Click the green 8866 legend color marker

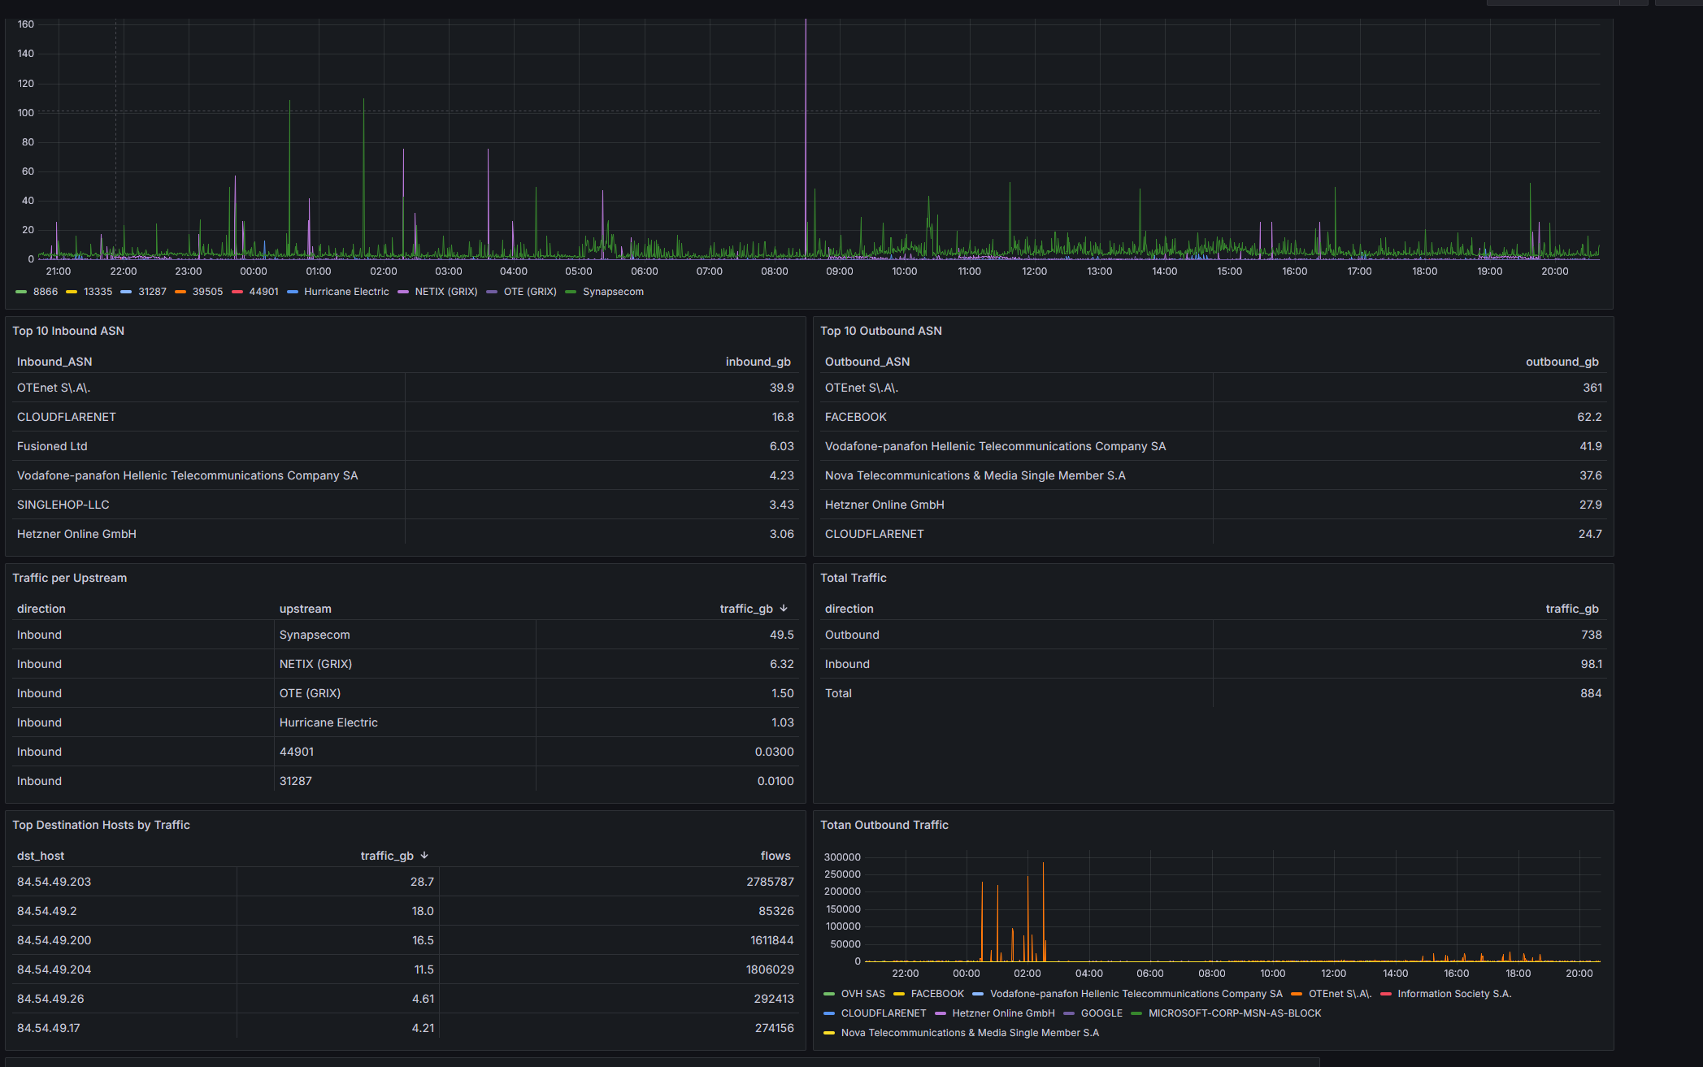pos(21,292)
